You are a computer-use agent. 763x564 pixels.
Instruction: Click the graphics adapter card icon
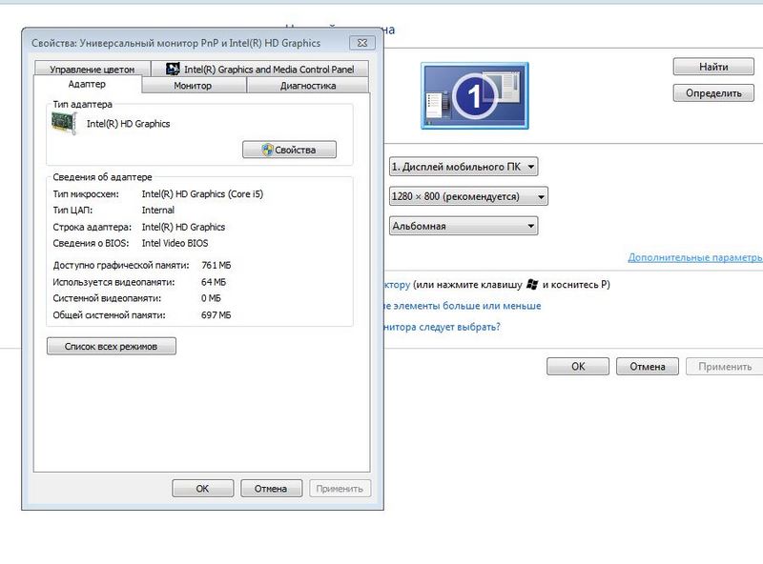coord(64,124)
